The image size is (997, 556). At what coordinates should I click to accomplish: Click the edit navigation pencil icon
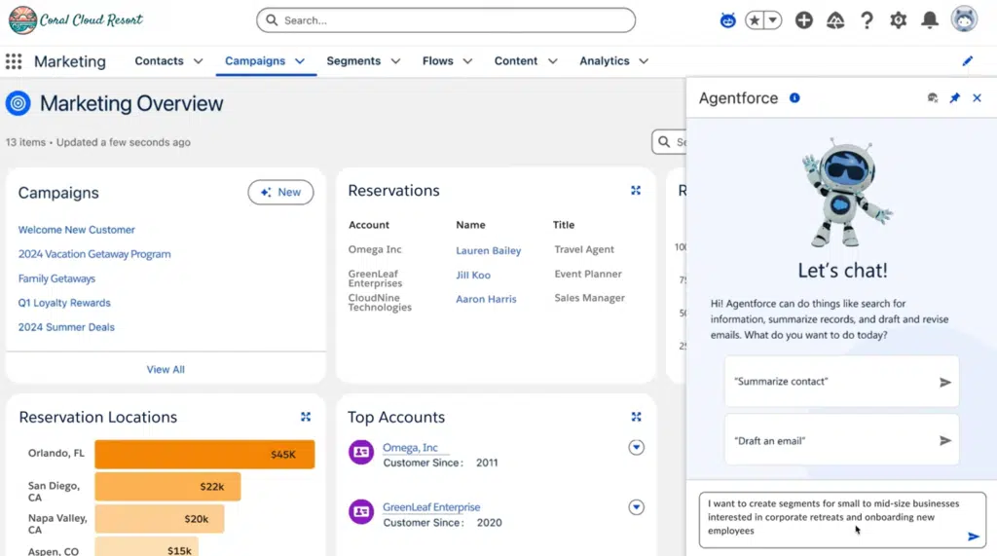coord(967,61)
